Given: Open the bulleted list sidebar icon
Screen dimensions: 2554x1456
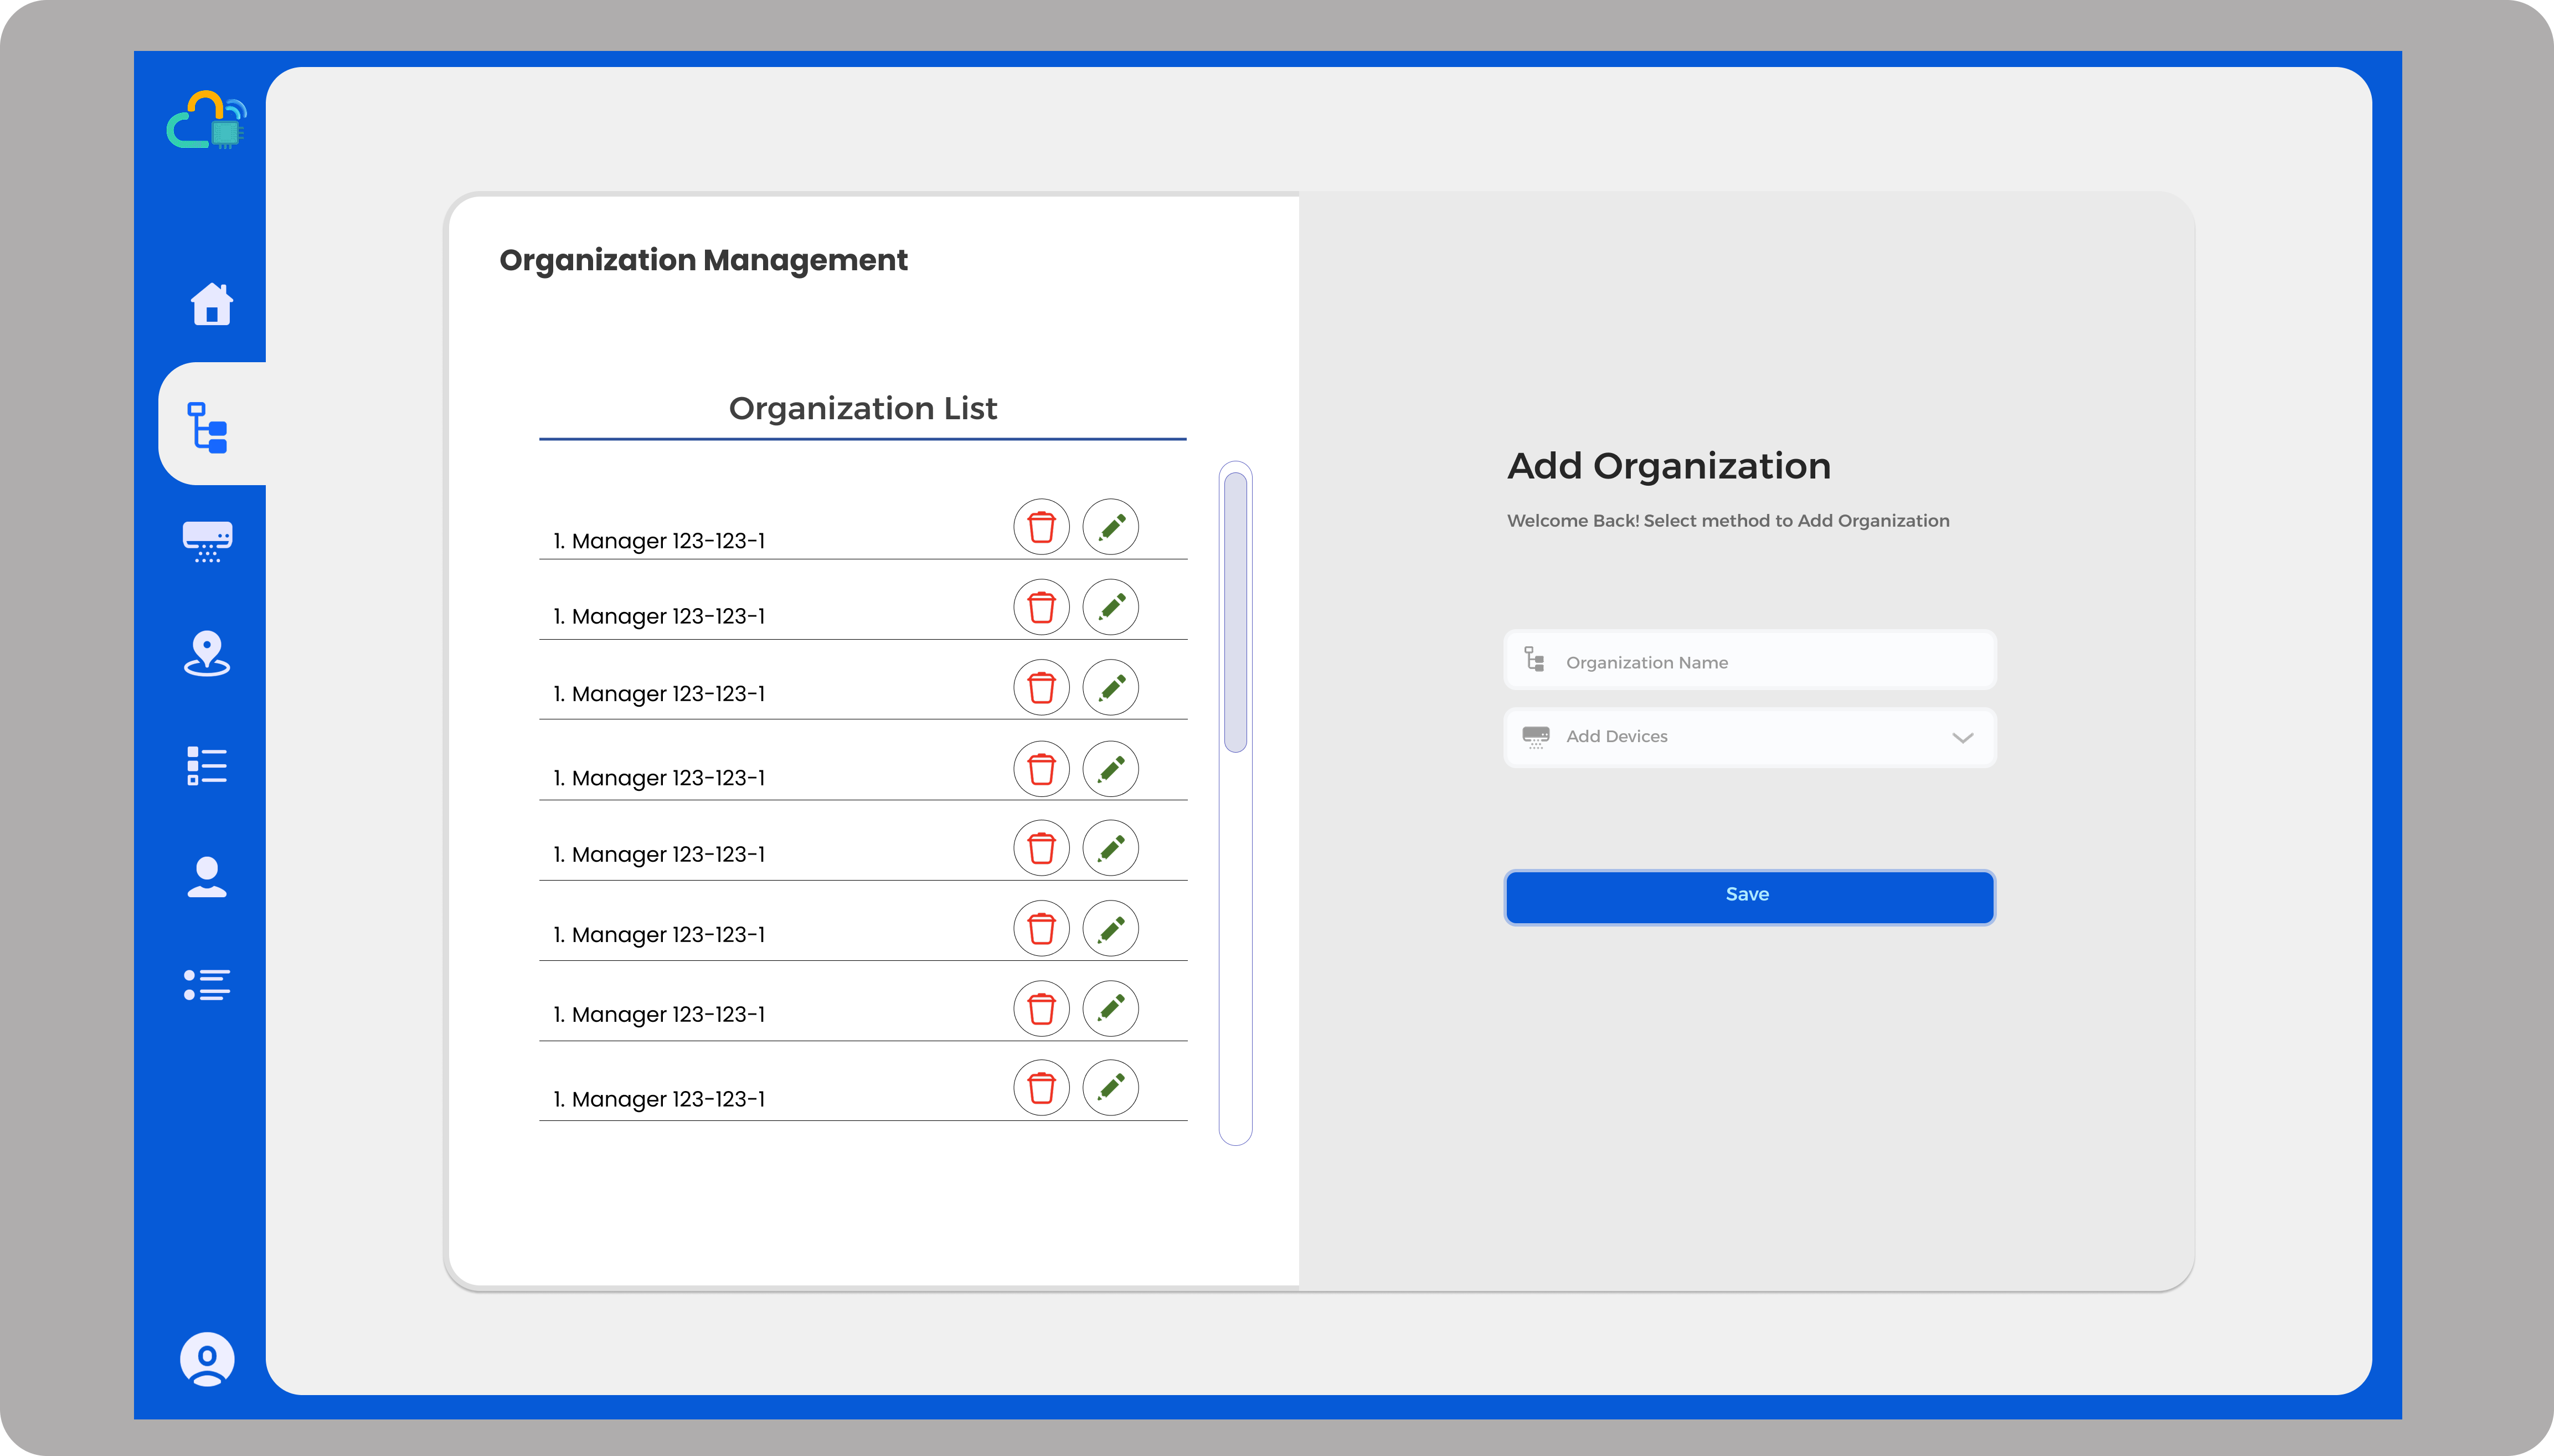Looking at the screenshot, I should [207, 985].
